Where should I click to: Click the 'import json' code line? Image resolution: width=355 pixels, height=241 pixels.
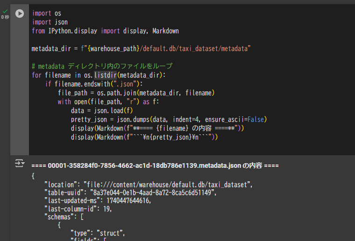point(50,22)
